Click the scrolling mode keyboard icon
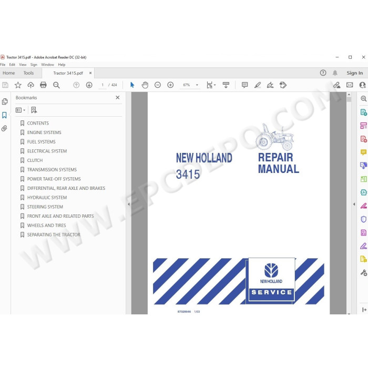Image resolution: width=368 pixels, height=368 pixels. [x=226, y=85]
